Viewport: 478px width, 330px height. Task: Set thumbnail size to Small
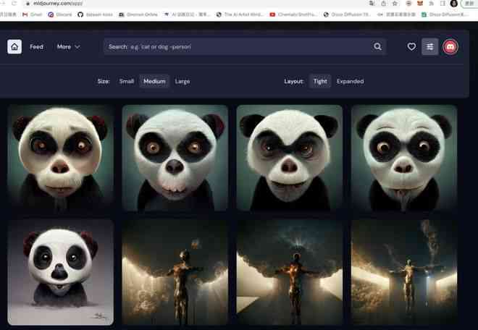[127, 81]
